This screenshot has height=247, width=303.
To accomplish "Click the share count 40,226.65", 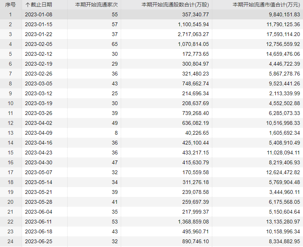I will coord(197,133).
